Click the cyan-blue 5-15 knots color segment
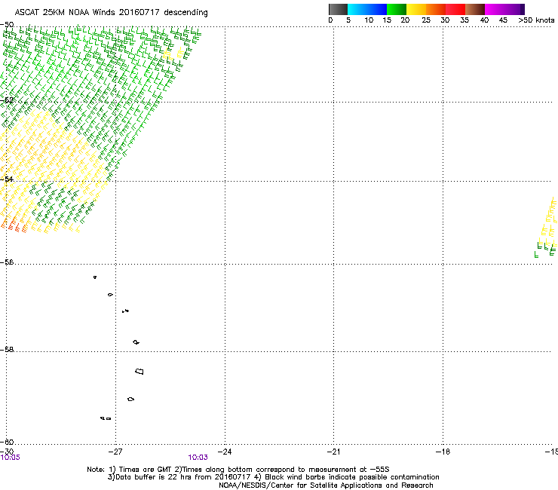 (367, 9)
